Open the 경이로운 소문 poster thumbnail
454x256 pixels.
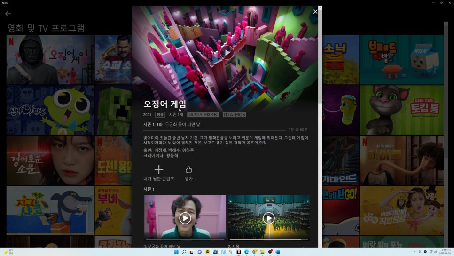tap(50, 160)
